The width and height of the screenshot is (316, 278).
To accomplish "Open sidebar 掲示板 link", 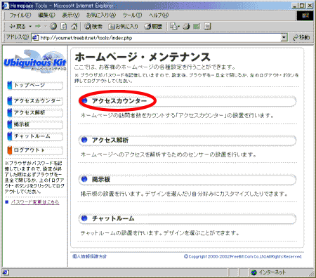I will pyautogui.click(x=35, y=124).
